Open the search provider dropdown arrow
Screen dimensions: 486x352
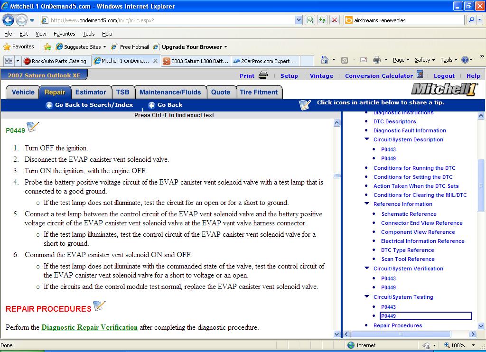click(x=479, y=20)
